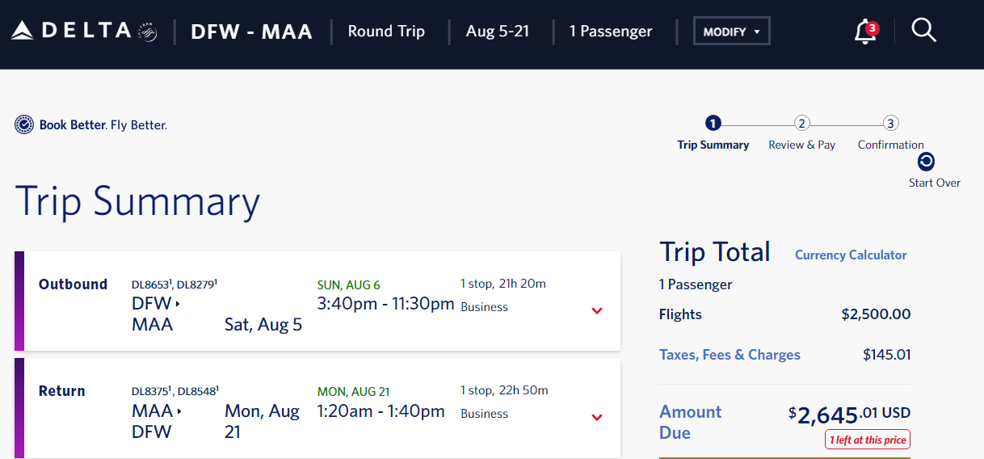Expand the Outbound flight details chevron

pos(597,311)
